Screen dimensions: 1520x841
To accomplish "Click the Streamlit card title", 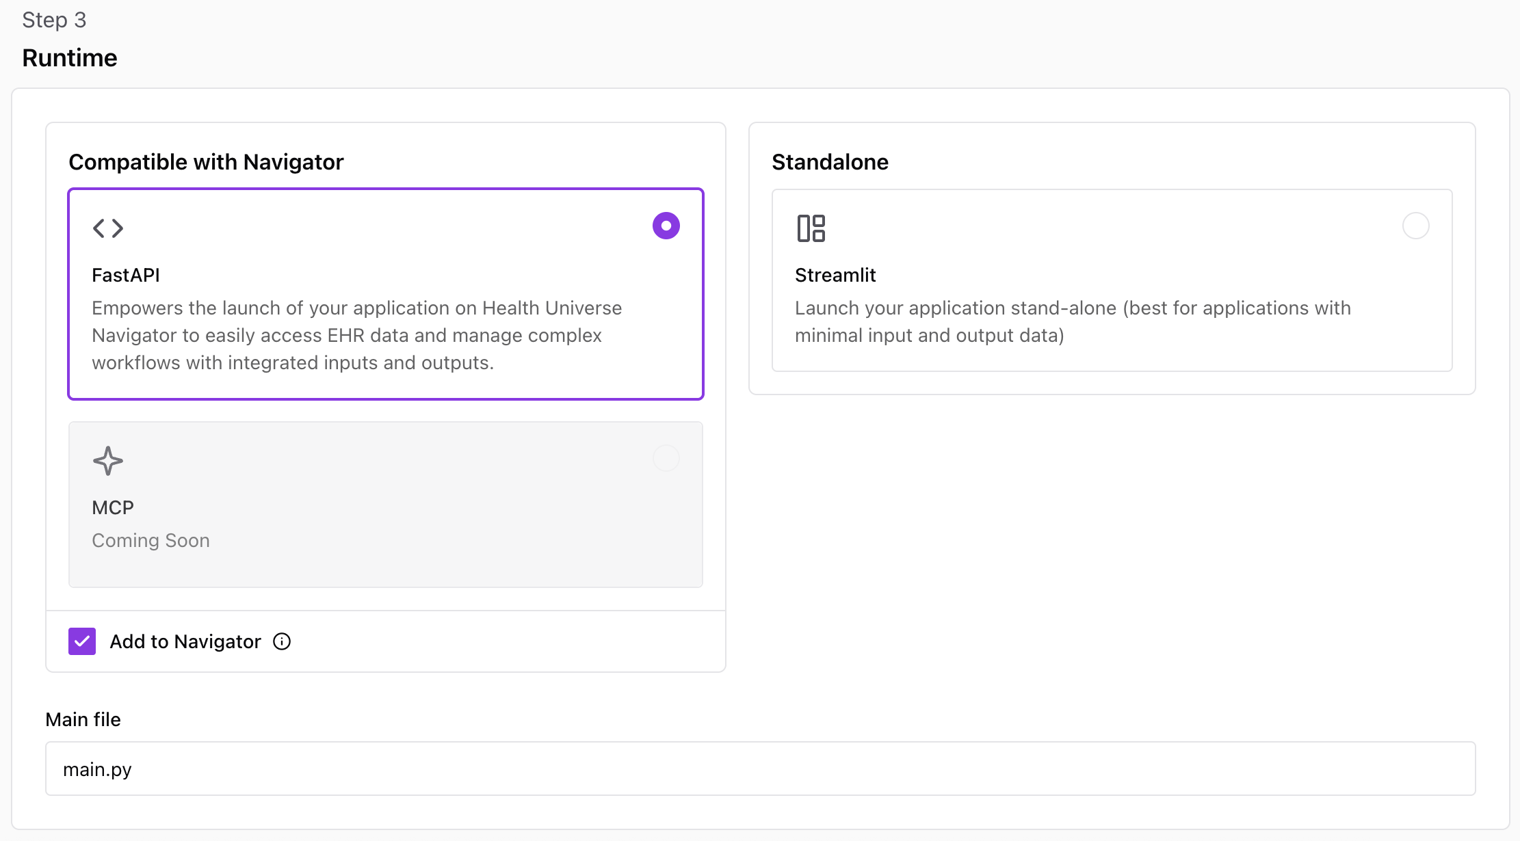I will pos(835,275).
